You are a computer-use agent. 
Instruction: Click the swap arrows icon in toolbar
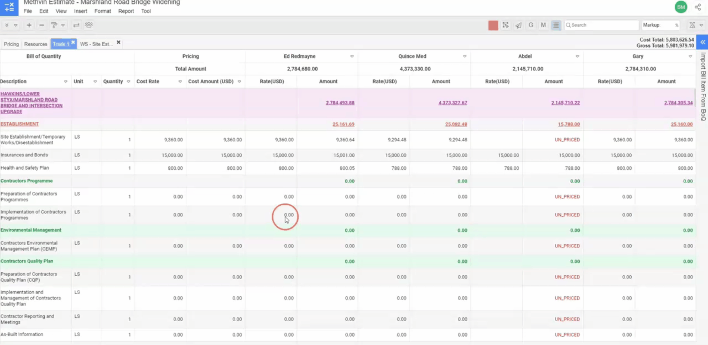pos(76,25)
